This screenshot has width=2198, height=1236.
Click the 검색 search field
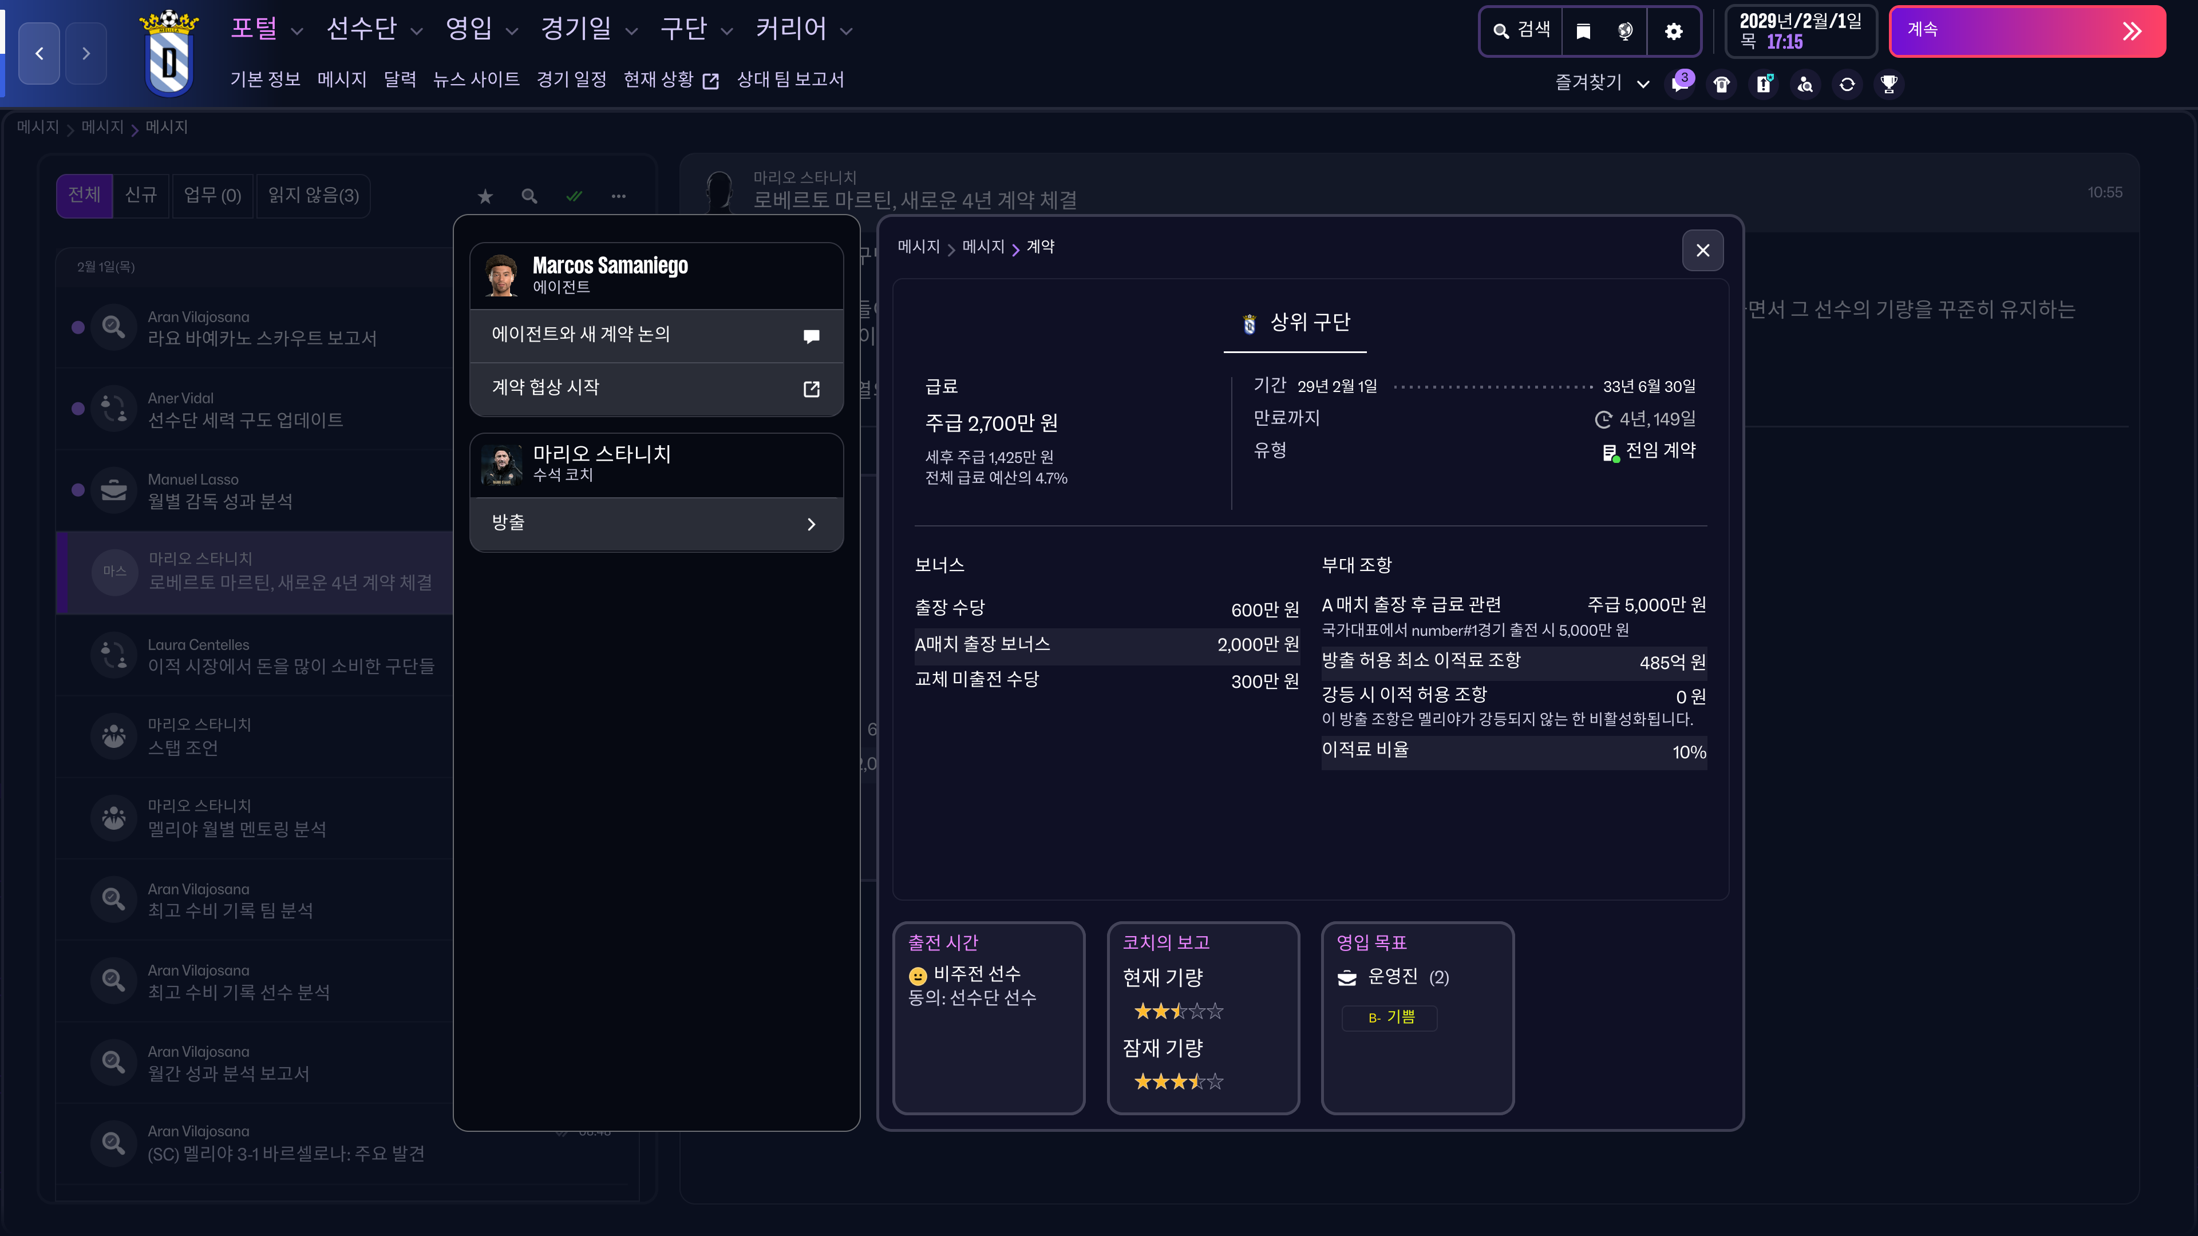pyautogui.click(x=1522, y=31)
